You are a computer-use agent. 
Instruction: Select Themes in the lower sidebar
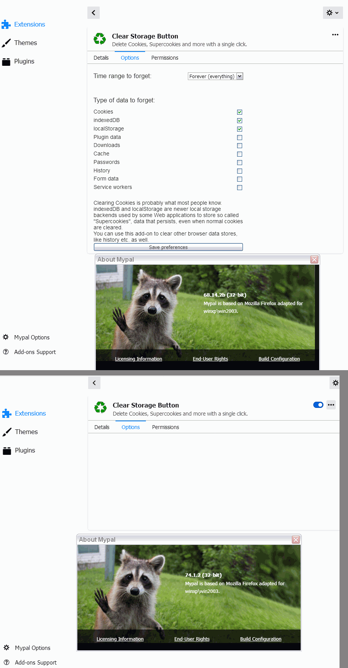pos(26,432)
